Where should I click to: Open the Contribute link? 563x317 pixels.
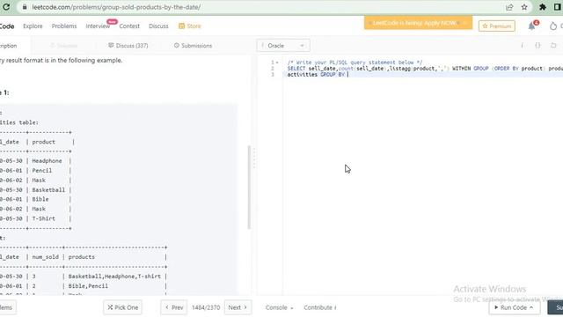click(x=320, y=307)
